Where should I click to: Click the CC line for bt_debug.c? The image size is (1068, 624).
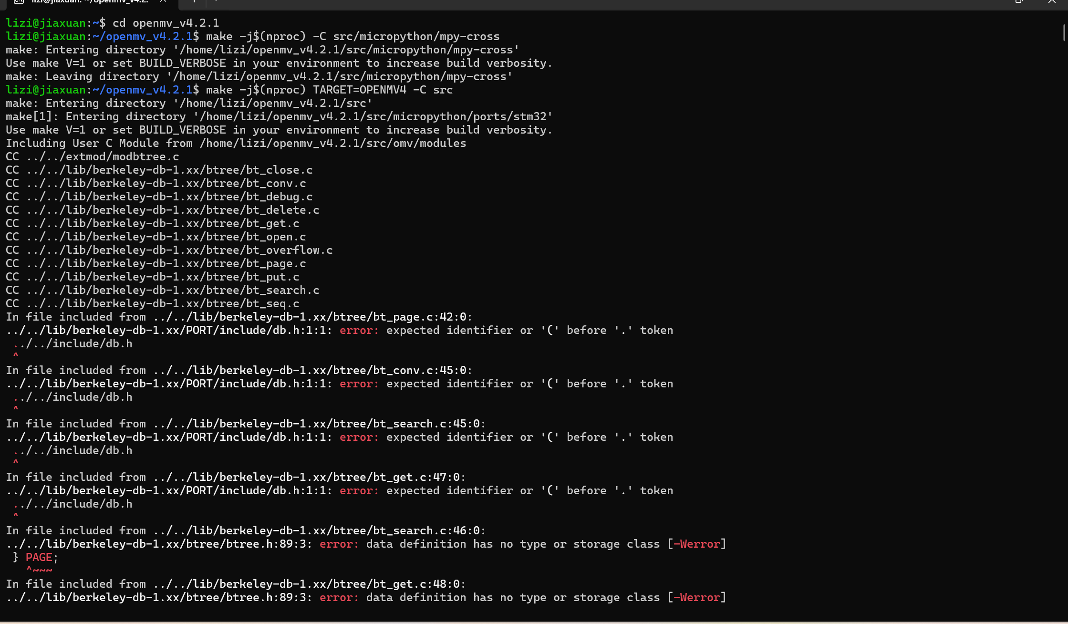point(159,197)
